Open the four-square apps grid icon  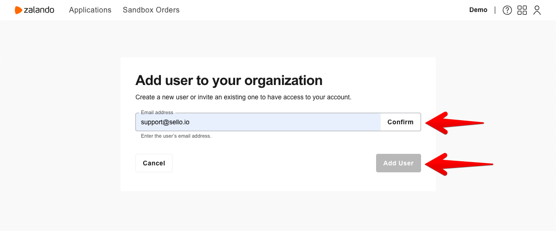tap(522, 10)
